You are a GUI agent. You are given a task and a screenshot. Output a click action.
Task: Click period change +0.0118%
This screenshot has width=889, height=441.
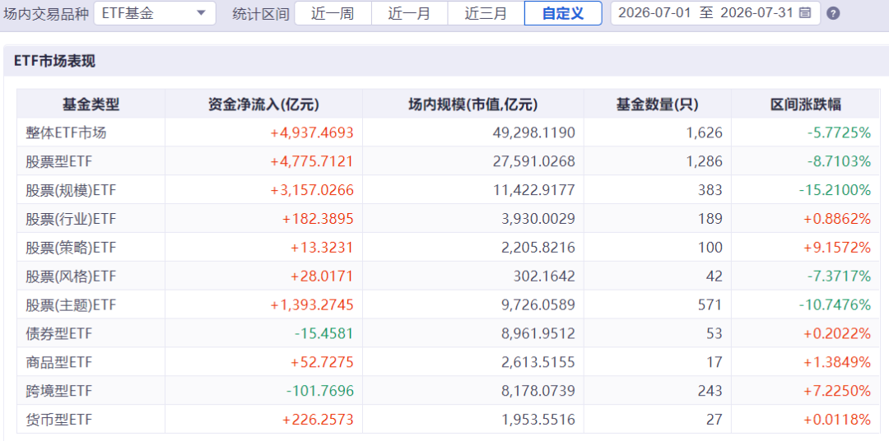pos(837,420)
